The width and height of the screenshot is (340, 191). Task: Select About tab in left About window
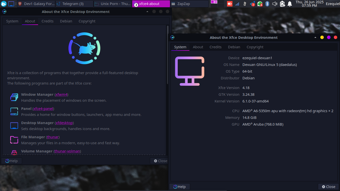pyautogui.click(x=30, y=21)
